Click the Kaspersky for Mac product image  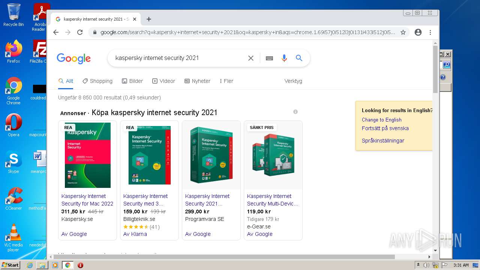click(88, 155)
